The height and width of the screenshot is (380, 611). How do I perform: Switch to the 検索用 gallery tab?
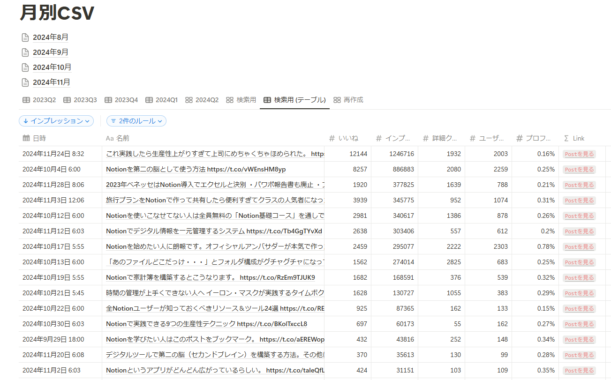tap(241, 100)
